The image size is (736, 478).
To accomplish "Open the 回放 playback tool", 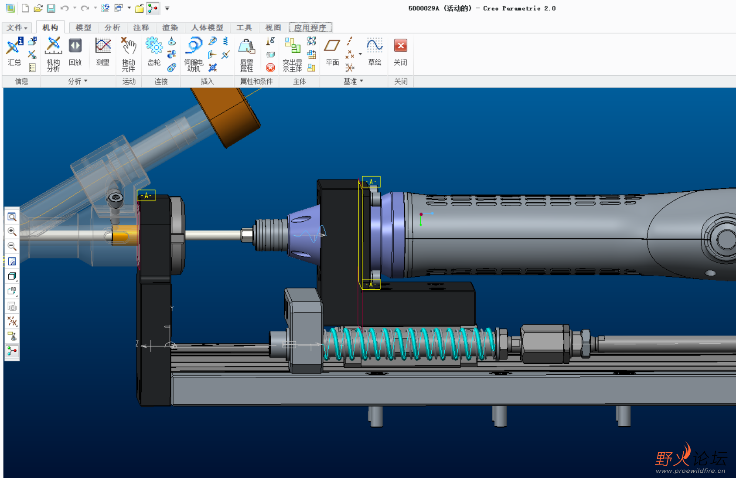I will tap(75, 51).
